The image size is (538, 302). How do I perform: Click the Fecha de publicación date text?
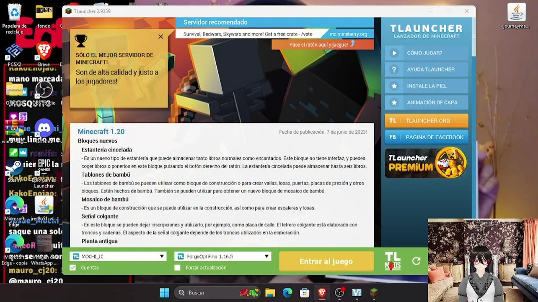(x=323, y=132)
